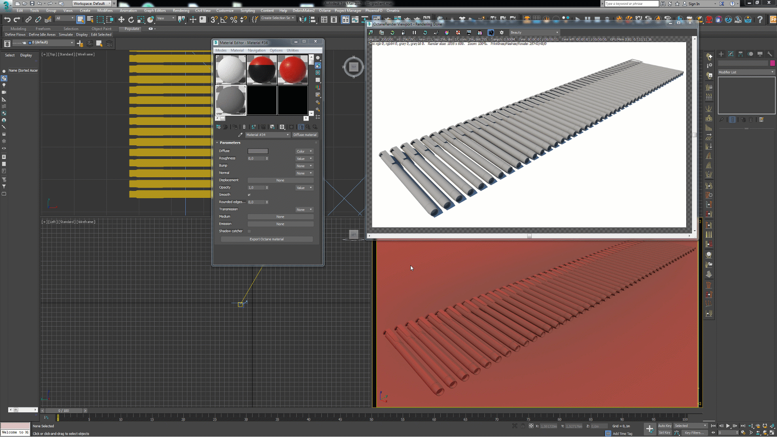Click Play Animation button

(728, 426)
